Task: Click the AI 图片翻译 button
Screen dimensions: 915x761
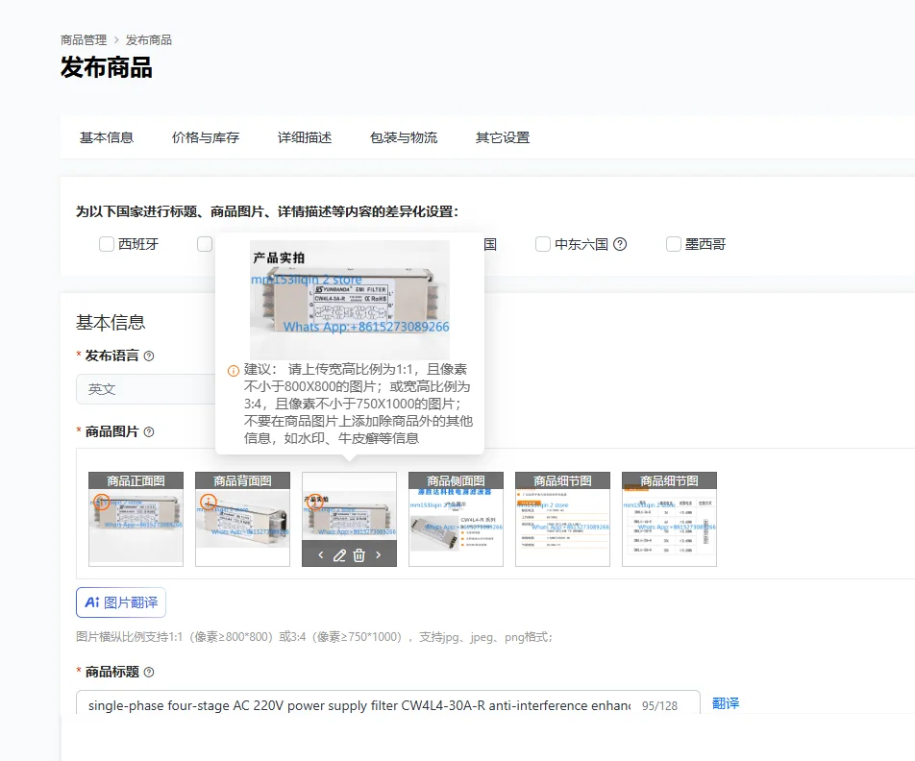Action: [121, 602]
